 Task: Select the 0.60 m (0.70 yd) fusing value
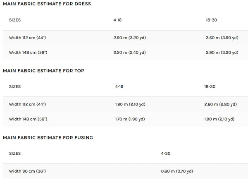(177, 171)
